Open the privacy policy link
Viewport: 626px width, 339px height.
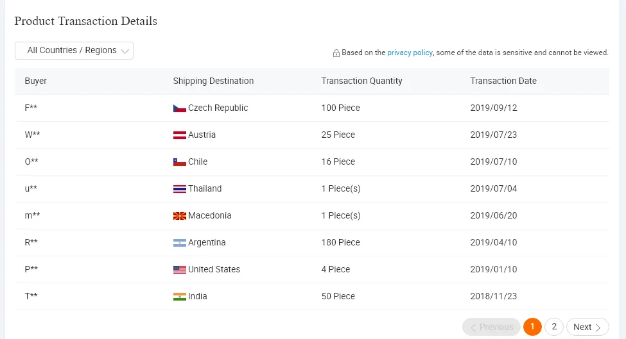click(x=410, y=53)
